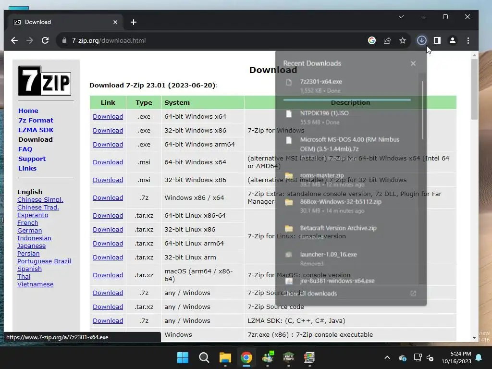This screenshot has width=492, height=369.
Task: Open Chrome three-dot menu
Action: click(468, 40)
